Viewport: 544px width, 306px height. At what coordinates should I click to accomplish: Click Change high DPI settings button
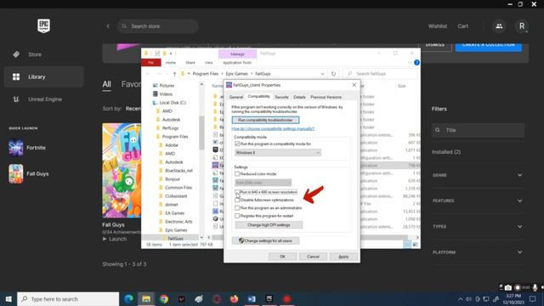[x=269, y=224]
